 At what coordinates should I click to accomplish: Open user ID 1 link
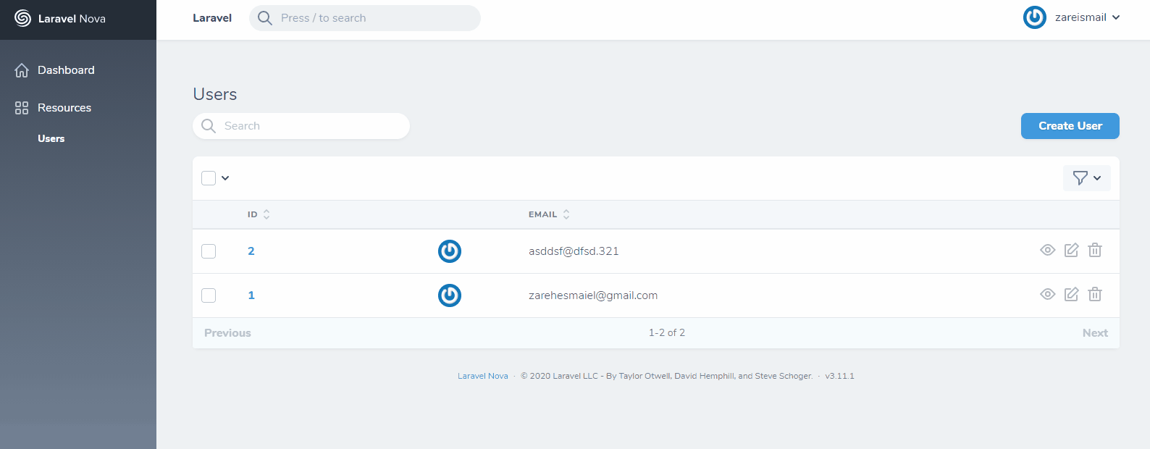point(251,295)
